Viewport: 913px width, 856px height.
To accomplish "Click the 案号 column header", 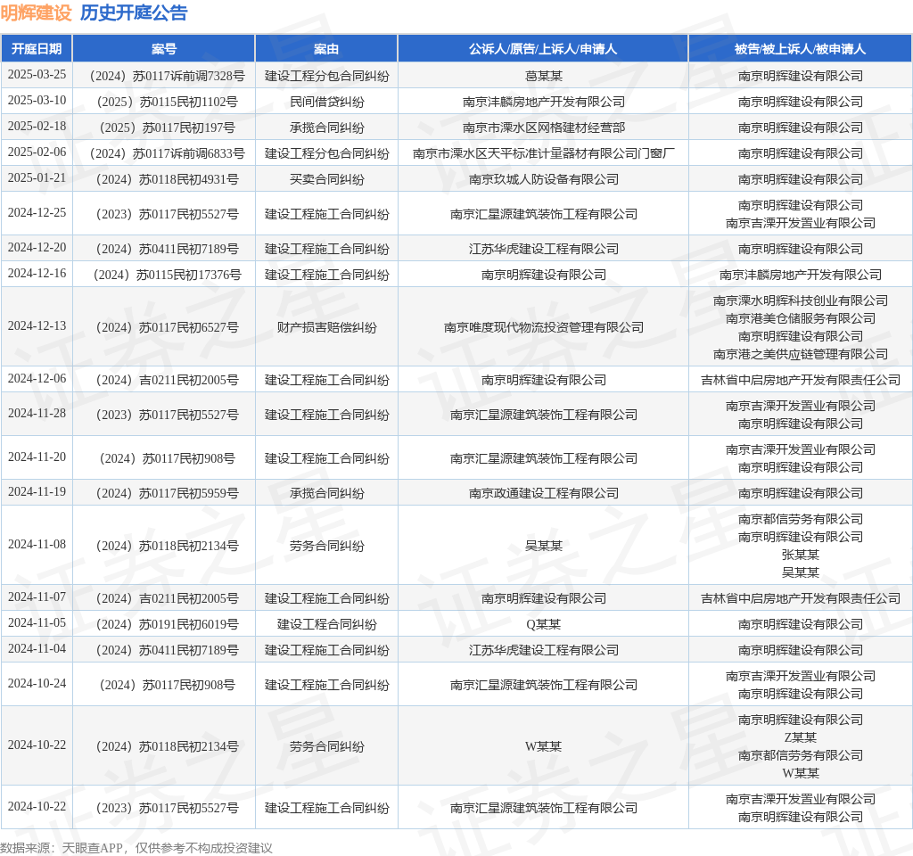I will point(164,49).
